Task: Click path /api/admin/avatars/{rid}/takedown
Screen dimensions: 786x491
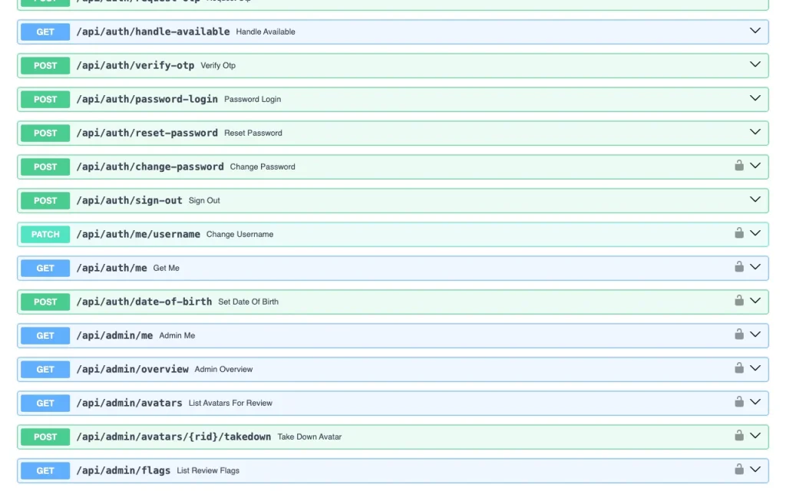Action: click(173, 437)
